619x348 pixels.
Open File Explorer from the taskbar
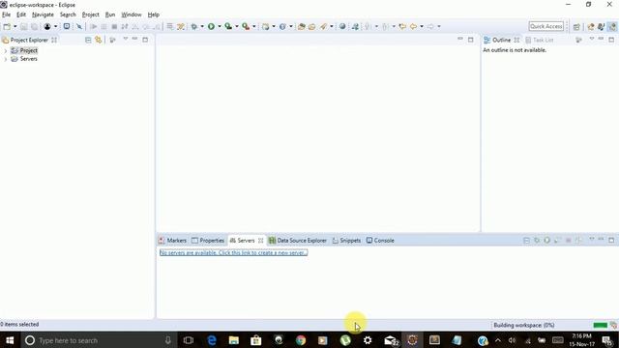click(x=234, y=340)
